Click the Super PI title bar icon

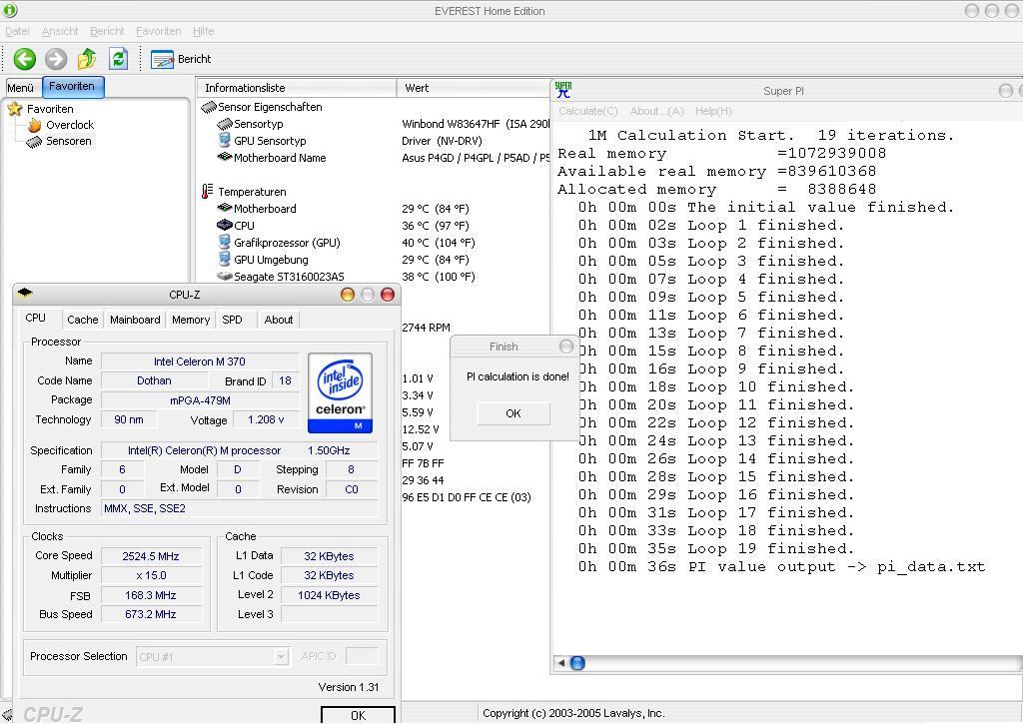pyautogui.click(x=563, y=90)
